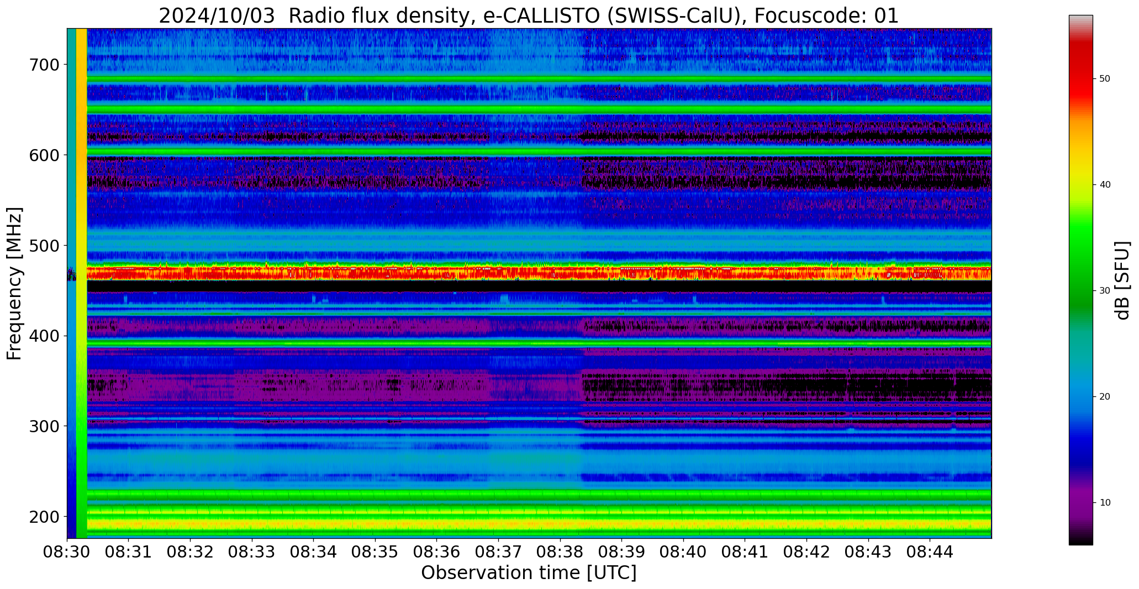Click the 08:41 time tick label
This screenshot has height=589, width=1139.
tap(745, 553)
